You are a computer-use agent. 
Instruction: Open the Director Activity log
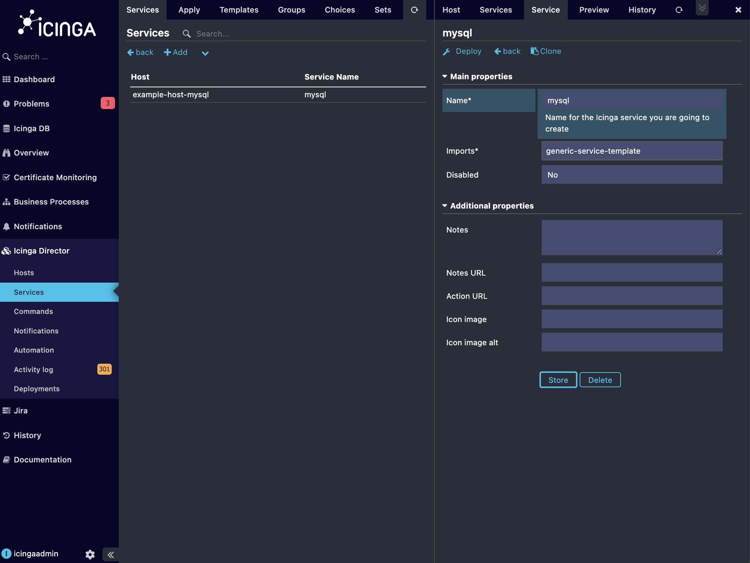coord(33,370)
